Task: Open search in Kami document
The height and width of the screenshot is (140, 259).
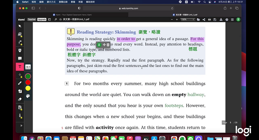Action: (x=55, y=20)
